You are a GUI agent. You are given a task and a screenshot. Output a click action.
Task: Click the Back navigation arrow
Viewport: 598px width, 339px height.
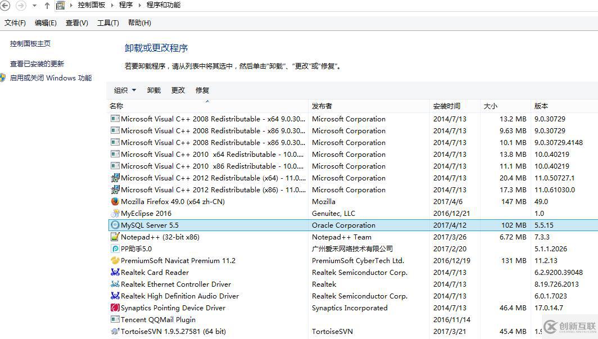click(x=5, y=5)
